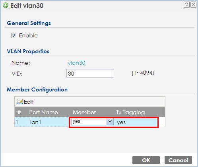
Task: Click the # column header
Action: click(19, 112)
